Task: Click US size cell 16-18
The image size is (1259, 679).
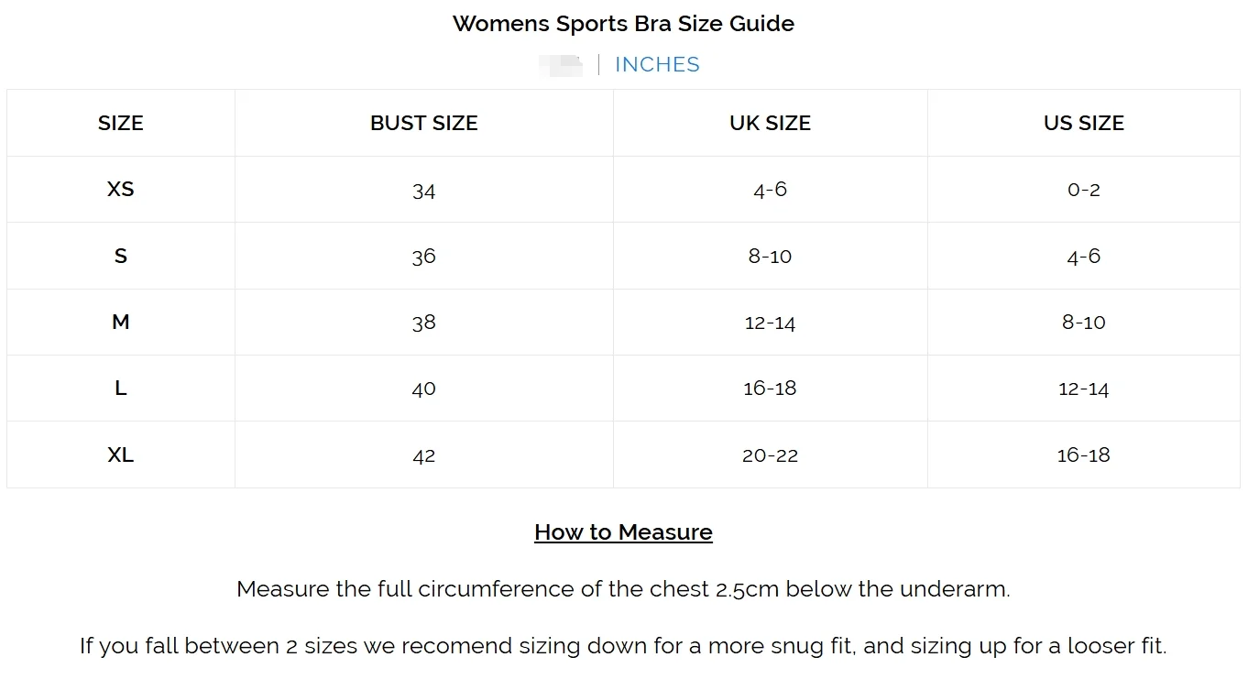Action: point(1084,455)
